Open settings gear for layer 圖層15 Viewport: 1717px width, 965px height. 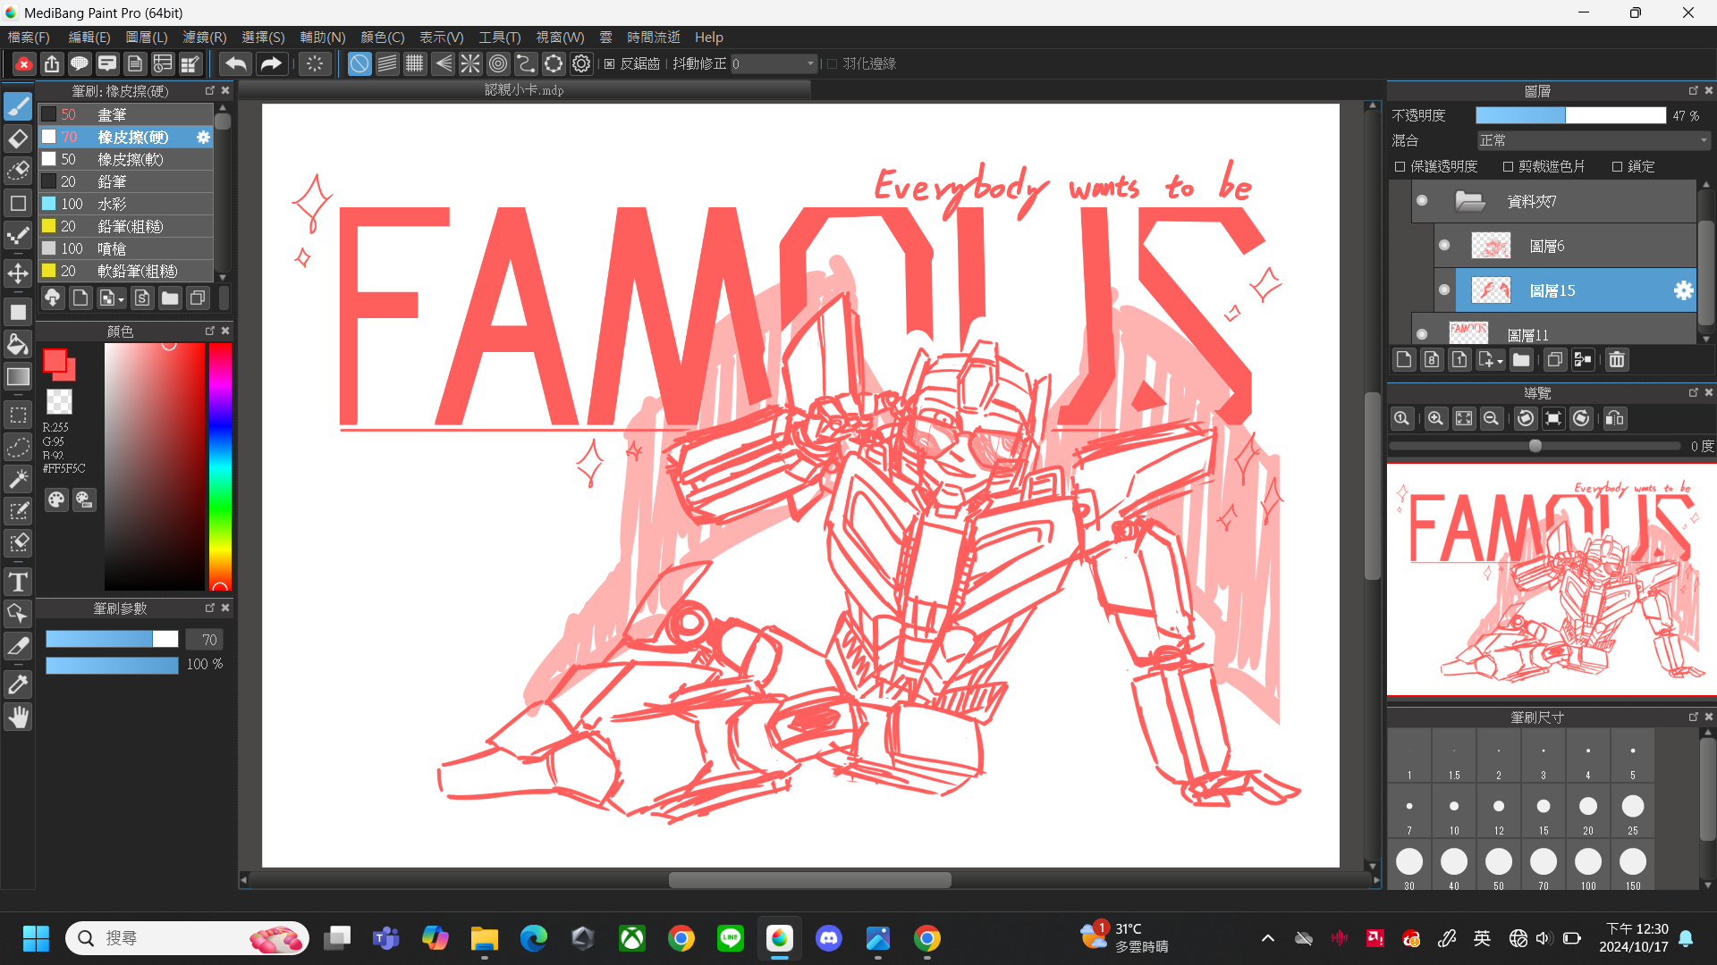(x=1683, y=290)
